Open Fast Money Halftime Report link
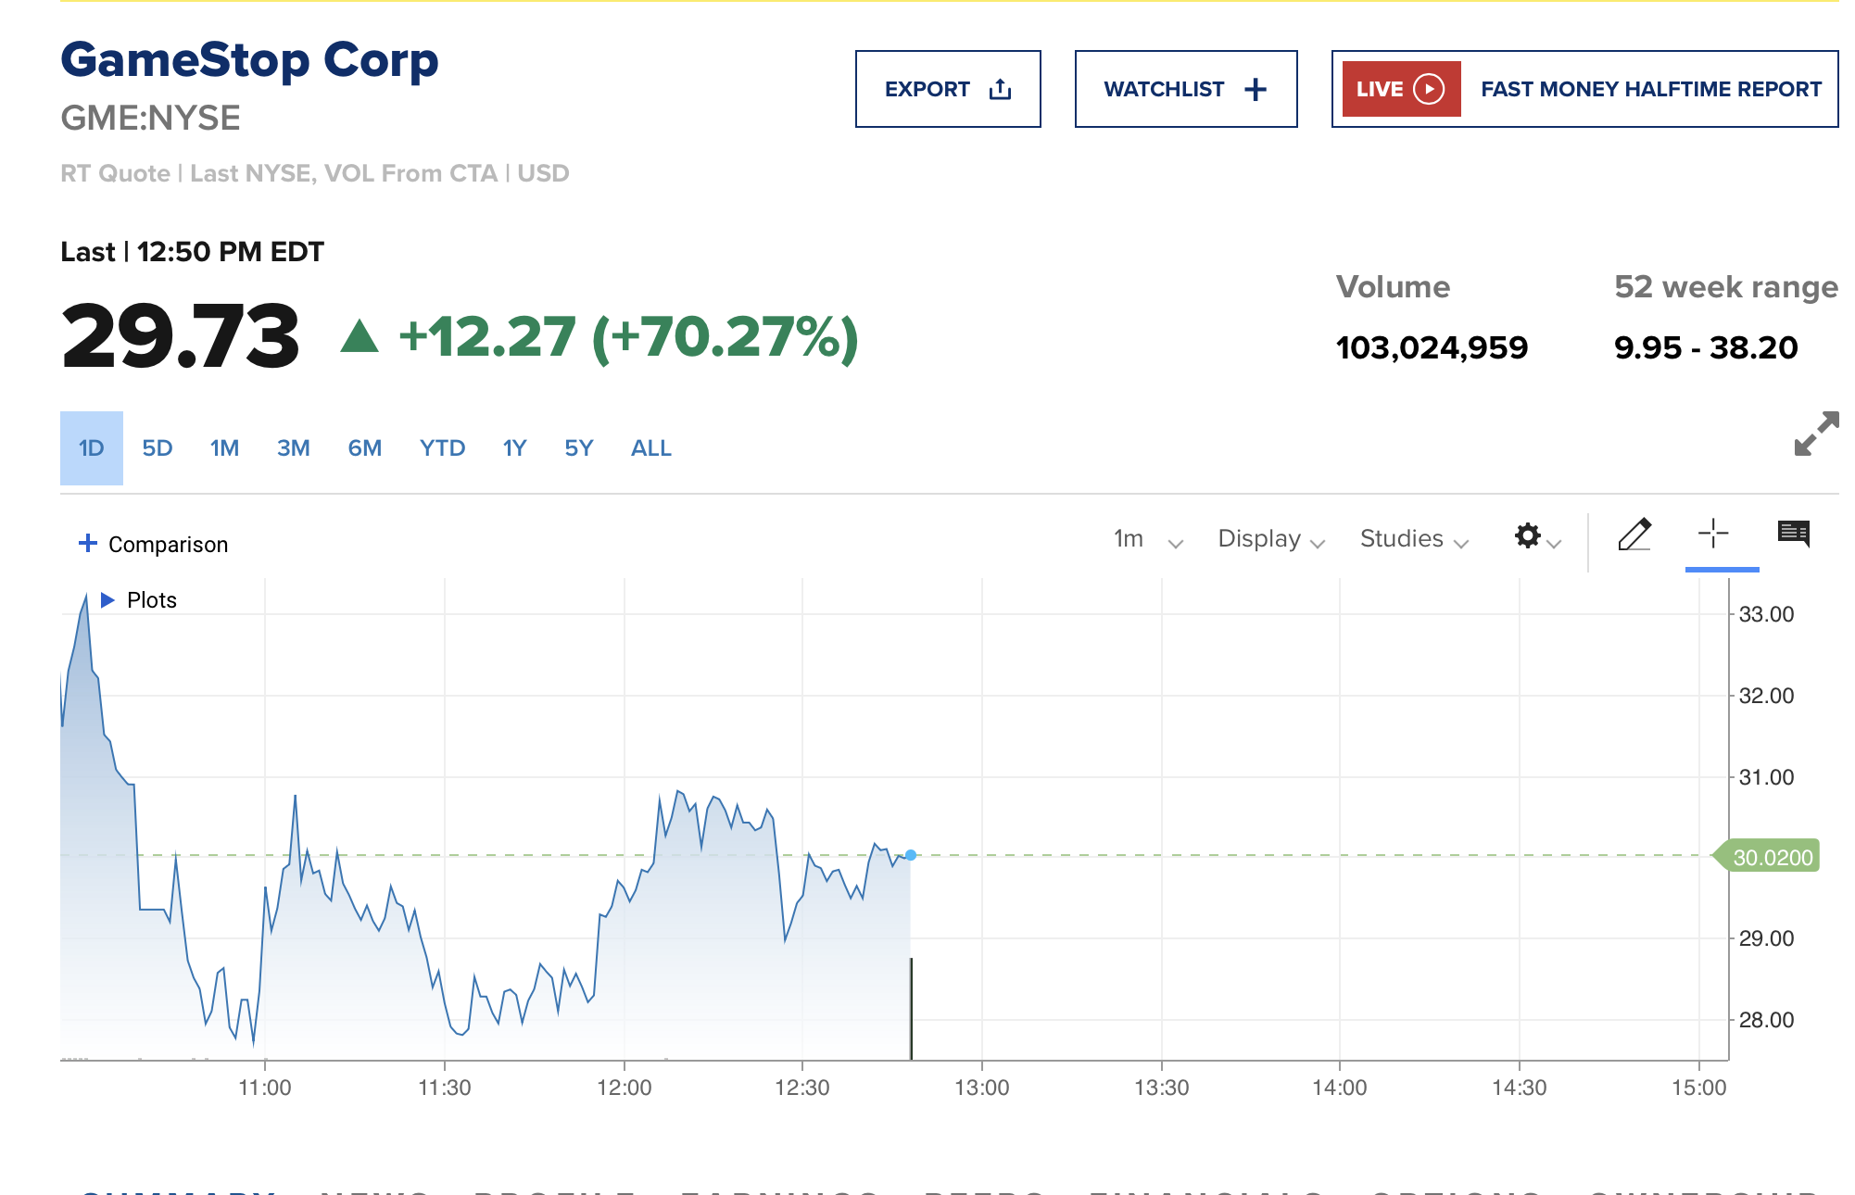1855x1195 pixels. (1650, 89)
